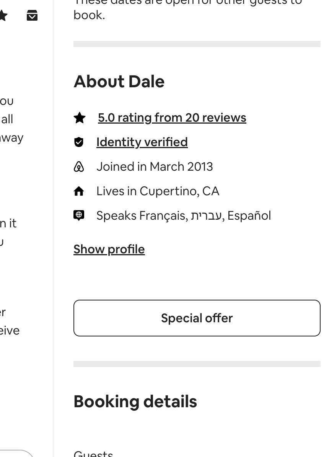329x457 pixels.
Task: Click the archive icon in top toolbar
Action: coord(32,15)
